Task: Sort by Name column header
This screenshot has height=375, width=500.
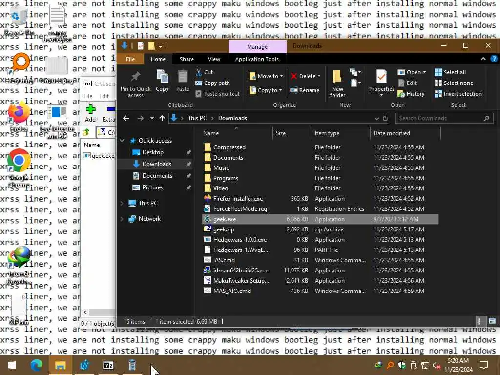Action: pos(237,133)
